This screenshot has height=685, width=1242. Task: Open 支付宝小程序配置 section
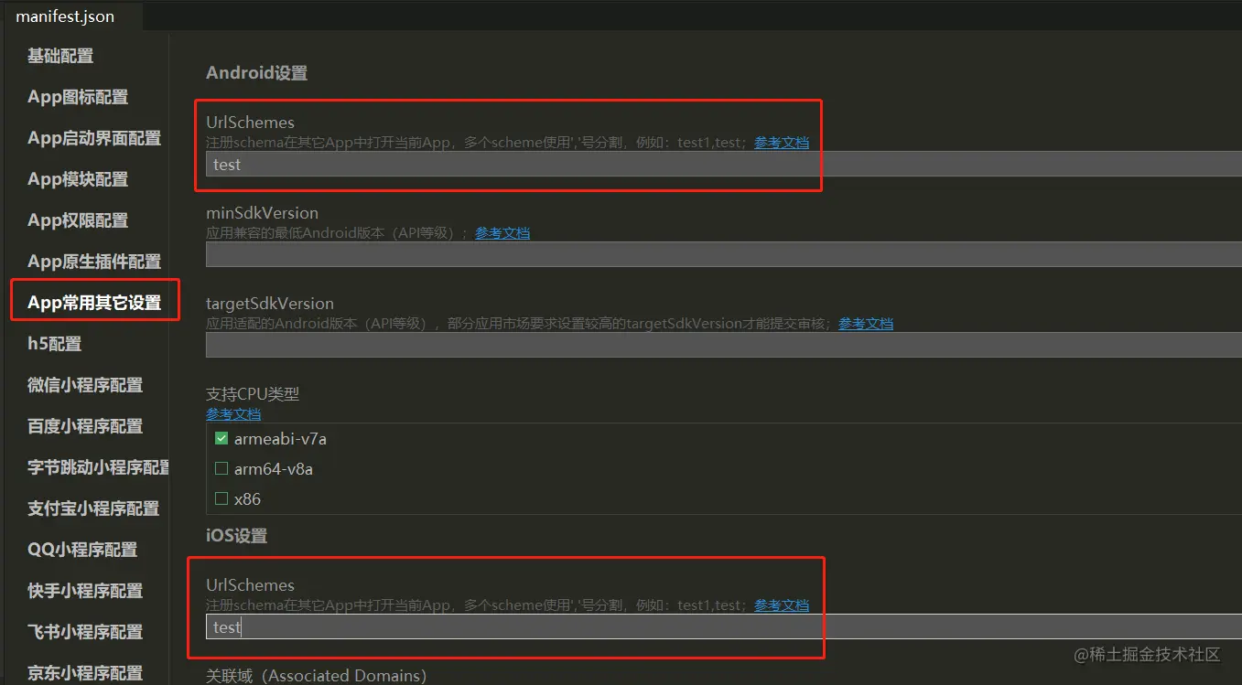[x=93, y=508]
